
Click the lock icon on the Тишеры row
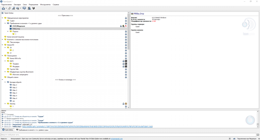[x=123, y=64]
